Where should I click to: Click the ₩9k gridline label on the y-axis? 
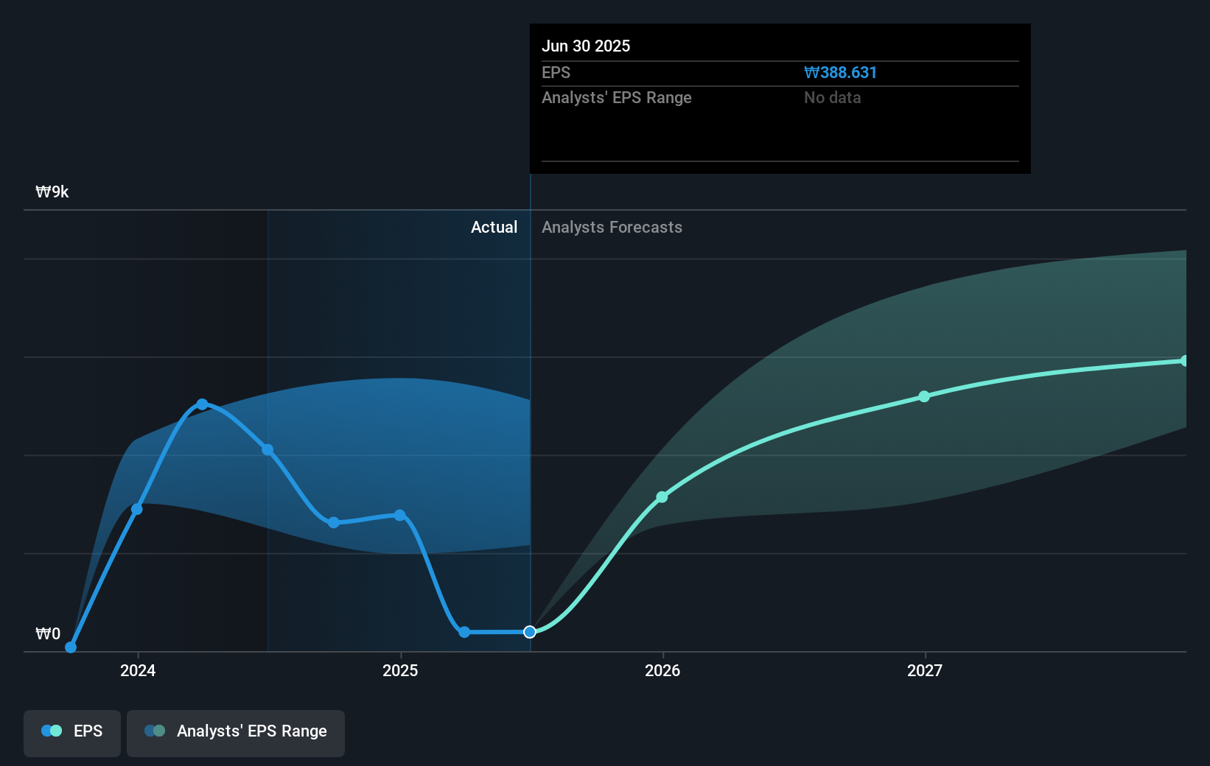tap(52, 191)
